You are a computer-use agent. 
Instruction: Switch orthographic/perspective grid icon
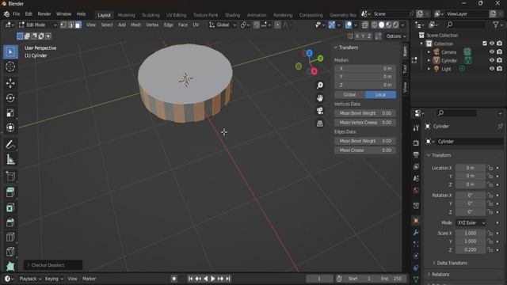pos(320,123)
